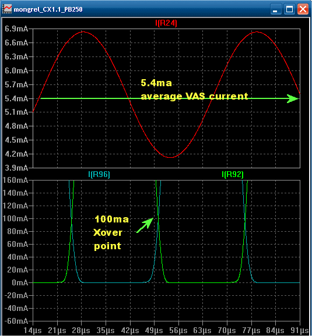312x336 pixels.
Task: Click the 49µs time axis label
Action: 154,330
